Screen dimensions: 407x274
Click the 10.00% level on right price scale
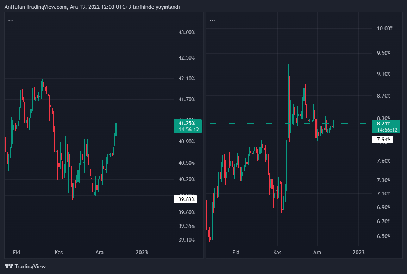pyautogui.click(x=385, y=29)
